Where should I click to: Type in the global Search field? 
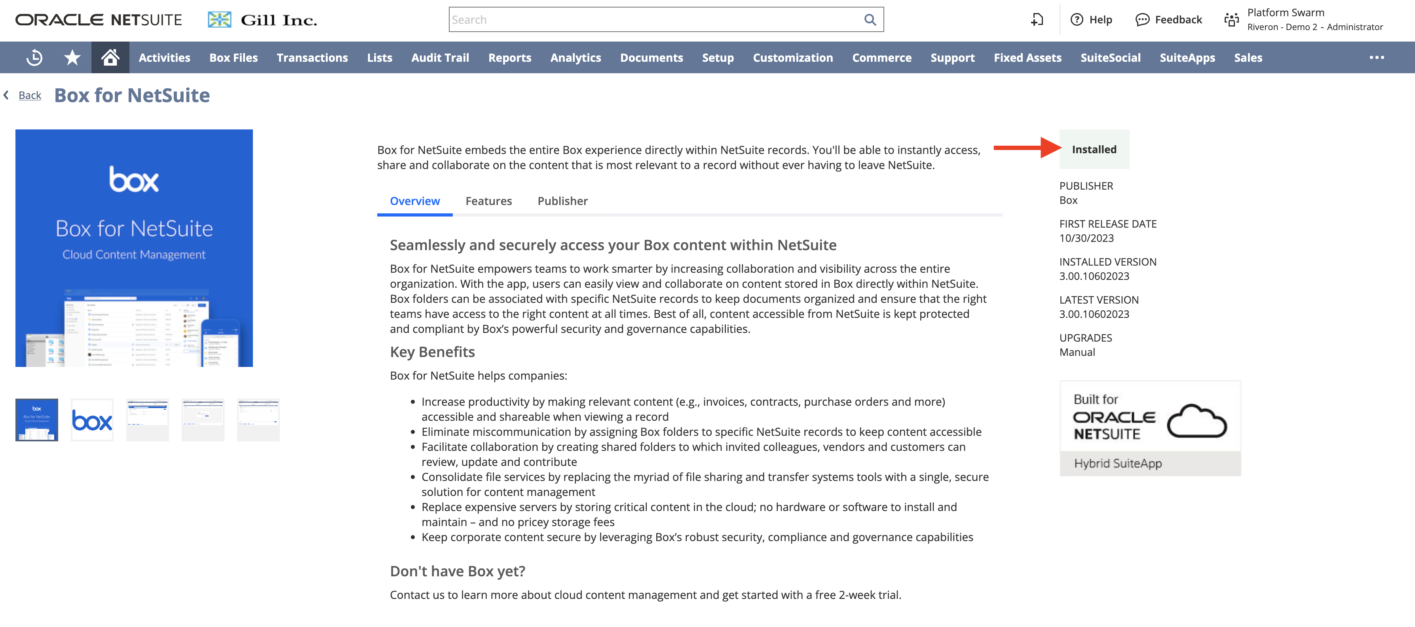click(x=653, y=20)
